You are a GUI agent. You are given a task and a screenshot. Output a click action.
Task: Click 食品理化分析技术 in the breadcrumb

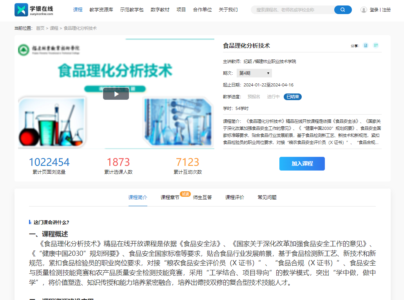80,28
